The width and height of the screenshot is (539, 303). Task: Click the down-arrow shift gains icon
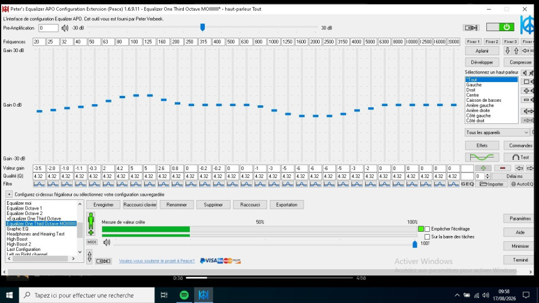point(507,51)
